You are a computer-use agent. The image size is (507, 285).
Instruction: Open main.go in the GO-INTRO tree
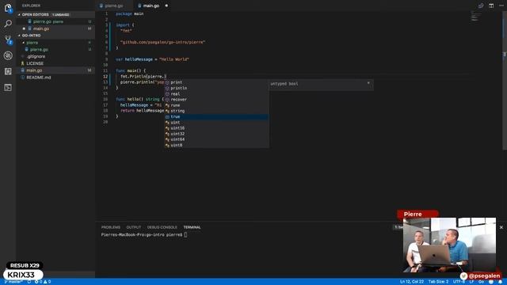pos(55,70)
